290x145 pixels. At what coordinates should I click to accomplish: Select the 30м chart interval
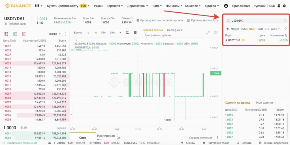(112, 33)
